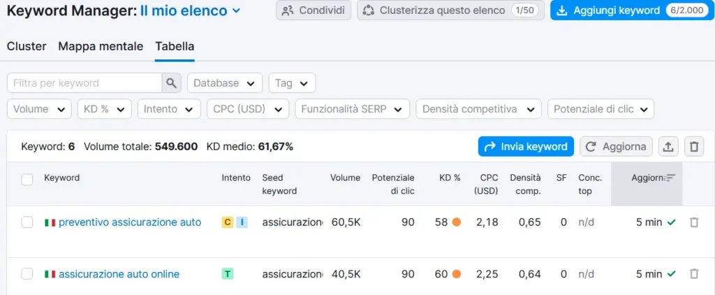Image resolution: width=715 pixels, height=295 pixels.
Task: Click the orange KD indicator for 58
Action: pyautogui.click(x=456, y=222)
